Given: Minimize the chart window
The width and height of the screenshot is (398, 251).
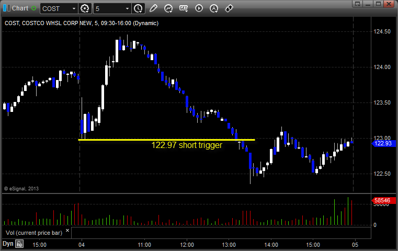Looking at the screenshot, I should coord(368,4).
